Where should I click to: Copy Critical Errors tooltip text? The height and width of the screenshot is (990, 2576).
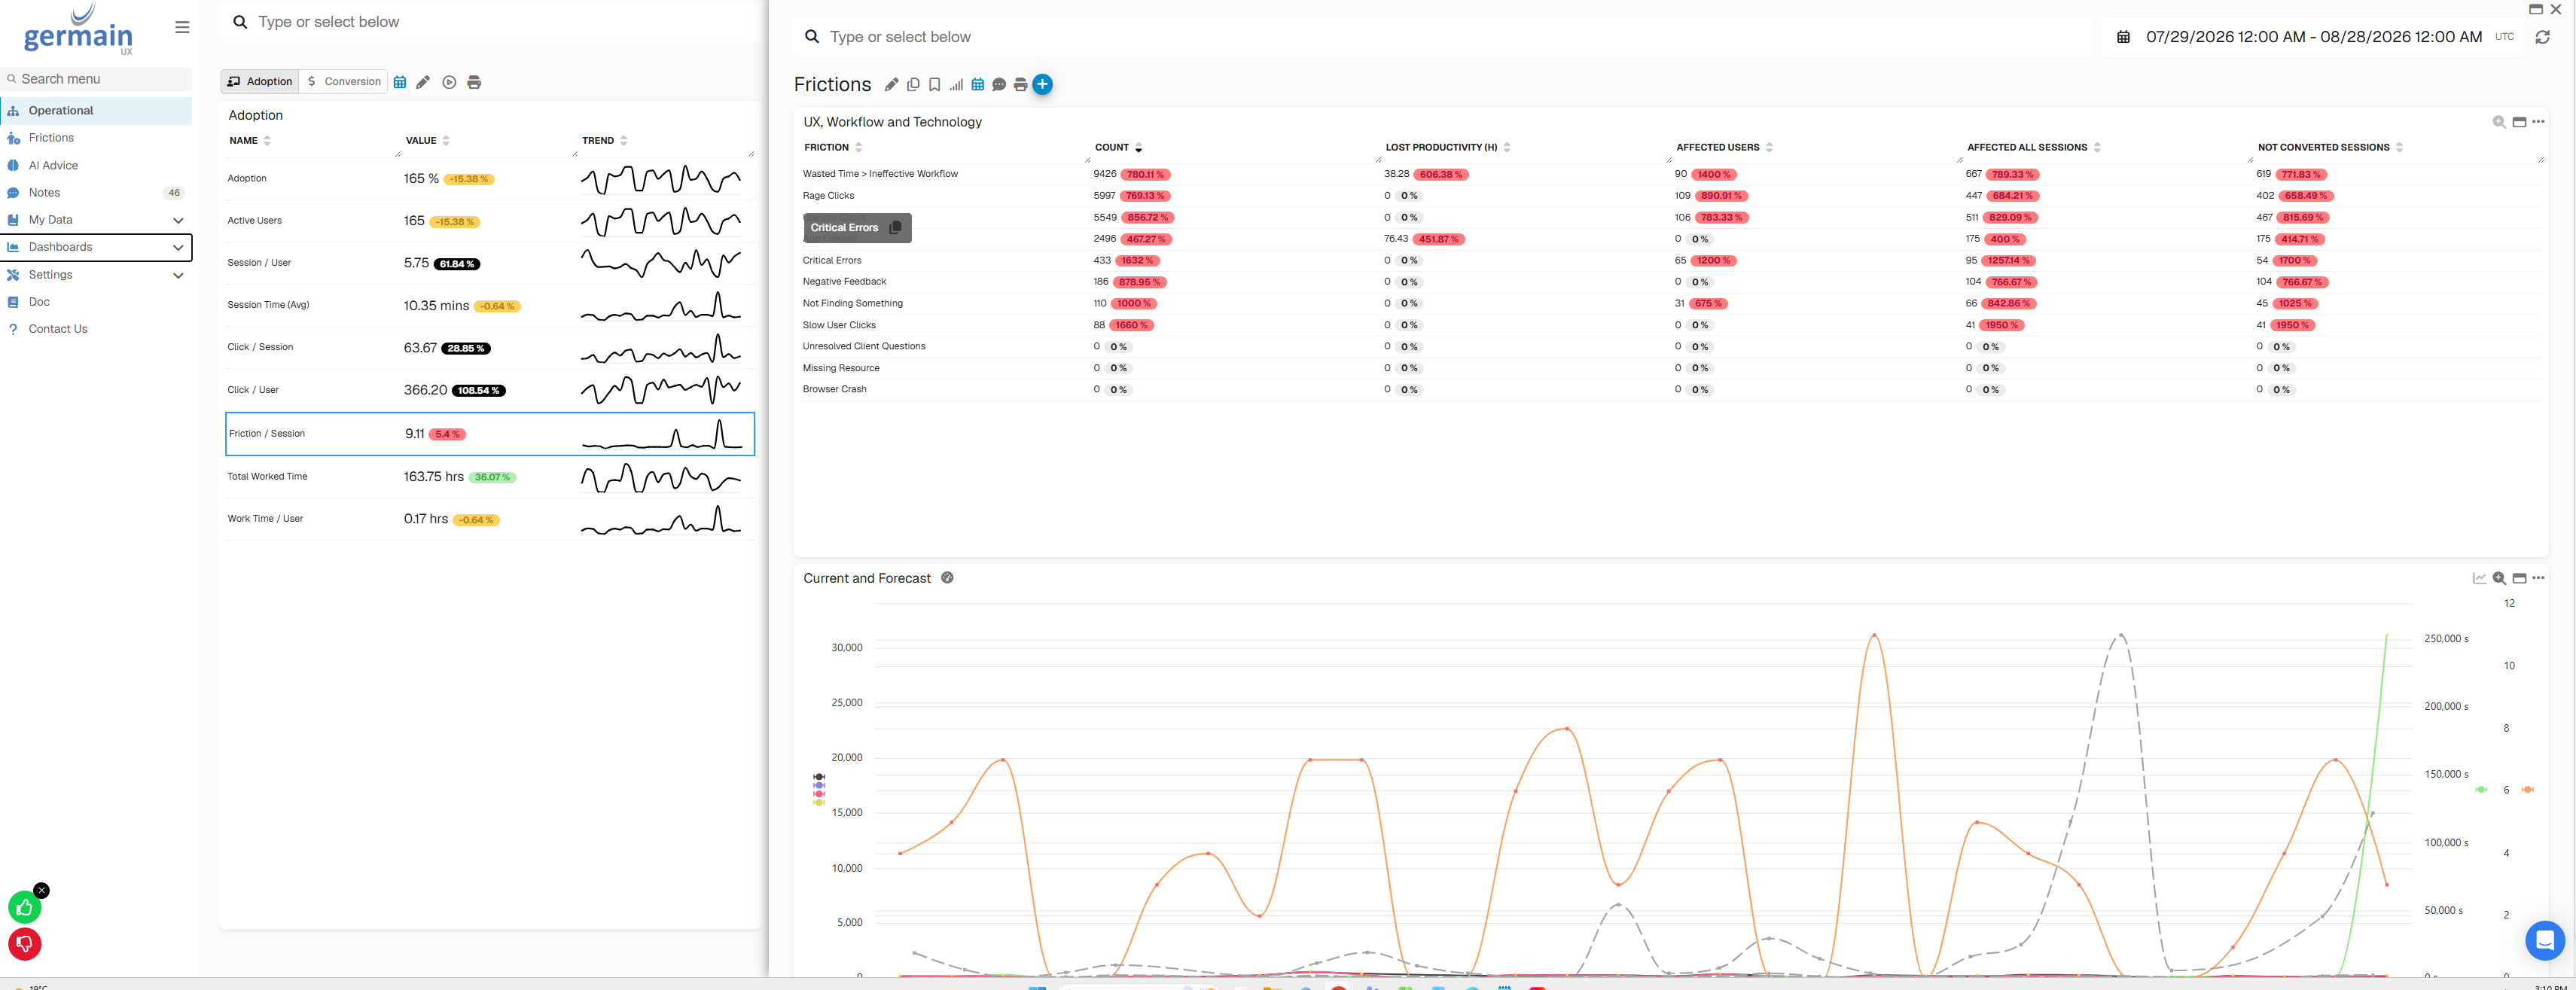click(895, 228)
